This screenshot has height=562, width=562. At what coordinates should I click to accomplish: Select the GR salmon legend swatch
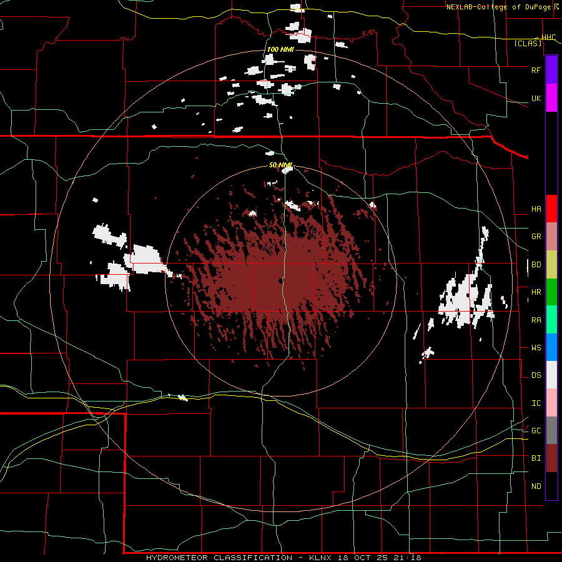pos(551,236)
